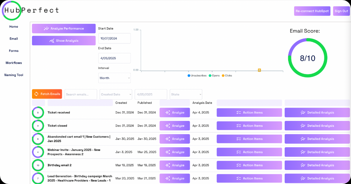Click Action Items for Ticket closed
This screenshot has height=184, width=351.
pyautogui.click(x=249, y=126)
